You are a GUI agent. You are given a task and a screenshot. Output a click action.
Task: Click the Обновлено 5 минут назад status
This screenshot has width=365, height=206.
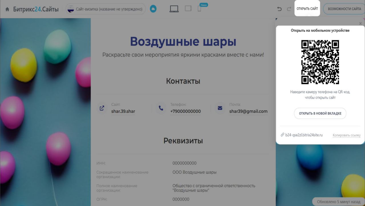(x=339, y=202)
